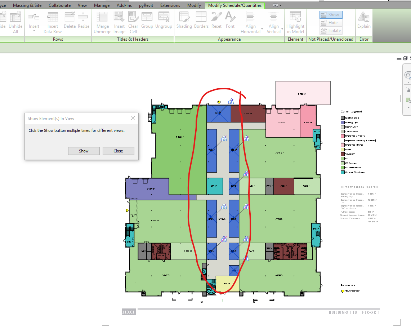Click the Titles & Headers panel label
The height and width of the screenshot is (329, 411).
point(133,39)
